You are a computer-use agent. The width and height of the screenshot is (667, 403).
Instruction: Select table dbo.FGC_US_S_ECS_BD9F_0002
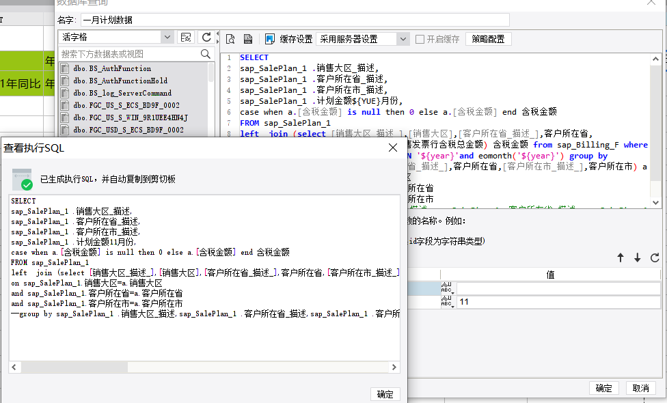(x=126, y=105)
